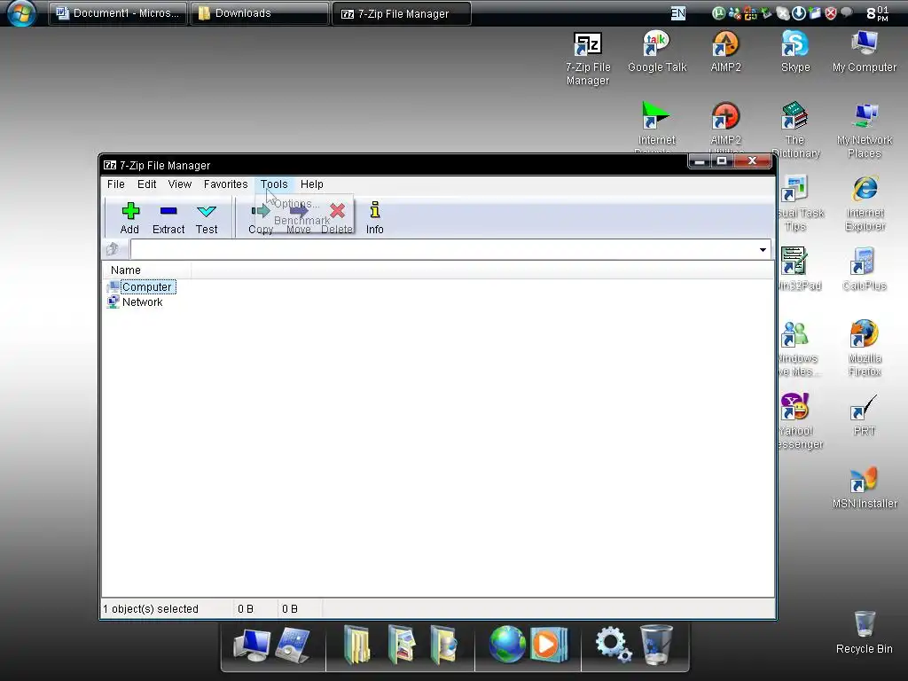This screenshot has height=681, width=908.
Task: Select the CalcPlus desktop icon
Action: click(x=864, y=270)
